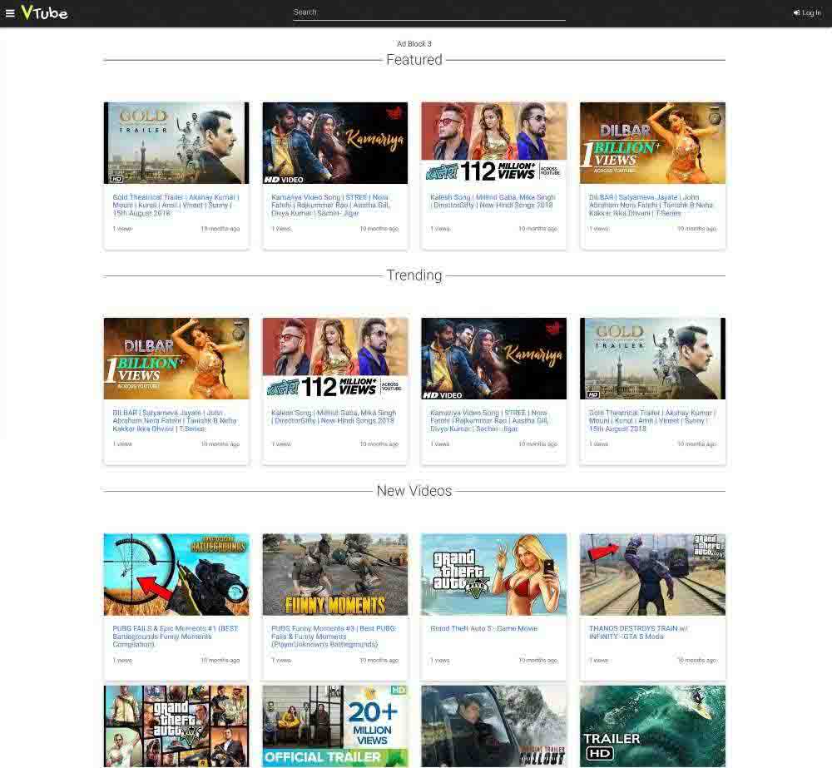
Task: Open Trending DILBAR title link
Action: [175, 420]
